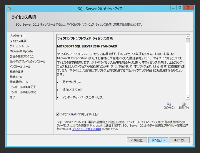The image size is (200, 153).
Task: Select the 完了 step
Action: point(12,97)
